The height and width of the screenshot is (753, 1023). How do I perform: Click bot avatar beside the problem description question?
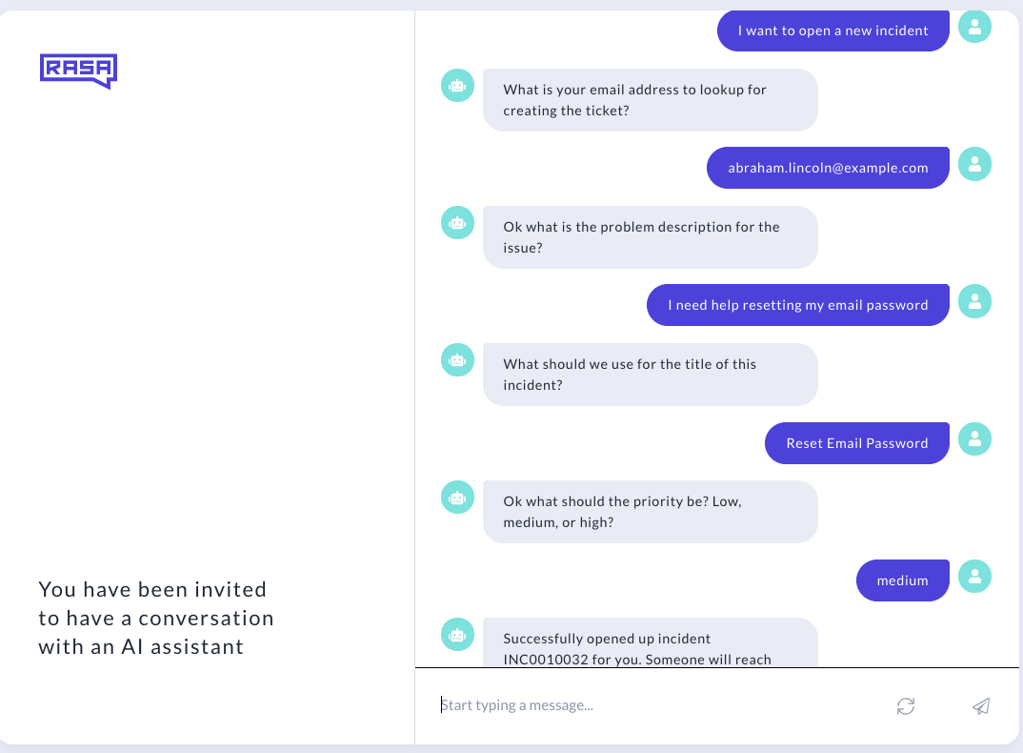coord(457,223)
